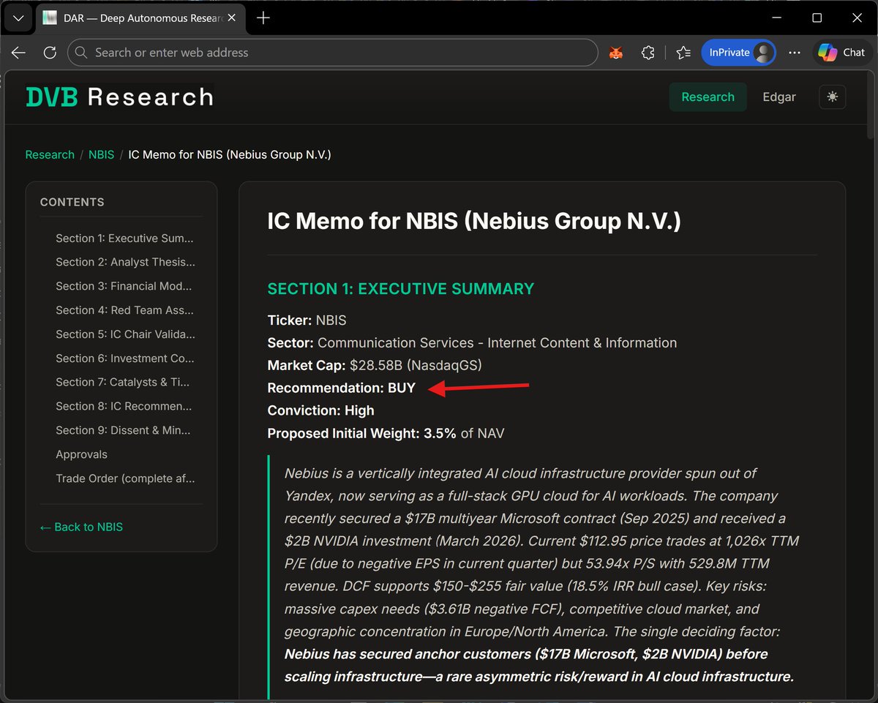Click the Conviction: High text
The width and height of the screenshot is (878, 703).
(321, 411)
